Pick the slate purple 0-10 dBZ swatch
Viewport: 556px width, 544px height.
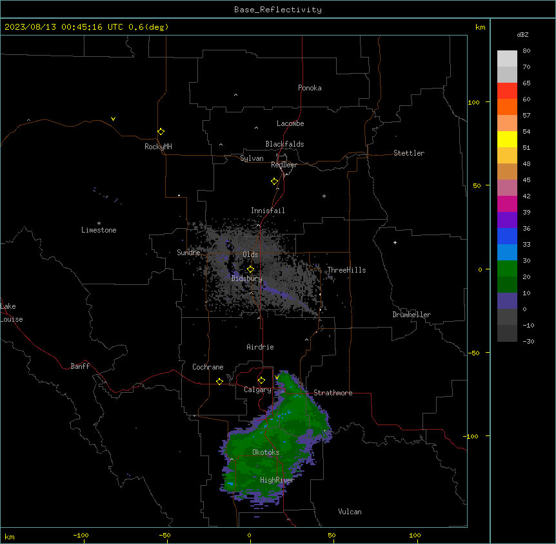[507, 301]
